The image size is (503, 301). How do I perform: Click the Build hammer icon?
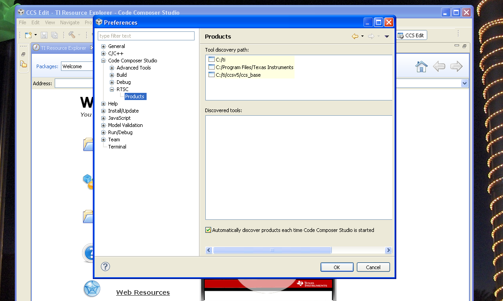point(72,35)
